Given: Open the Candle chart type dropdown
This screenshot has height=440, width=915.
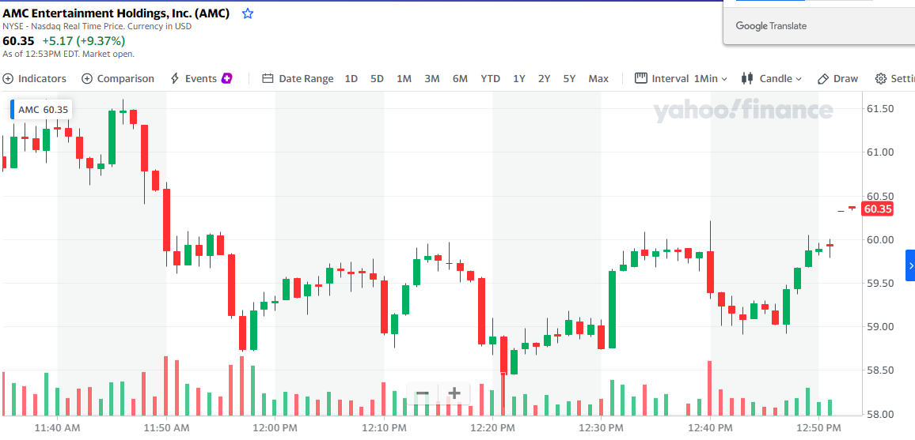Looking at the screenshot, I should tap(772, 78).
